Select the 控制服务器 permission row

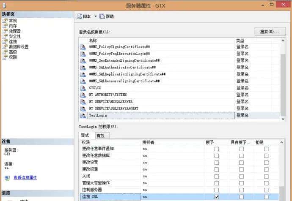point(179,190)
